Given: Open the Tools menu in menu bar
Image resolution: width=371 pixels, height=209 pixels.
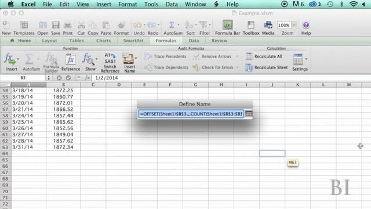Looking at the screenshot, I should pos(151,4).
